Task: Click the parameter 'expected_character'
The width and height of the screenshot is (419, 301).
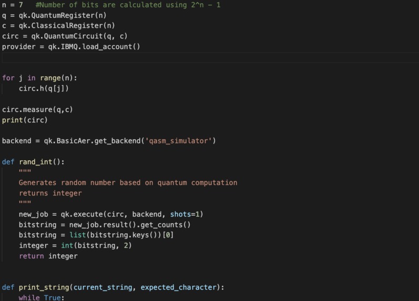Action: pyautogui.click(x=178, y=287)
